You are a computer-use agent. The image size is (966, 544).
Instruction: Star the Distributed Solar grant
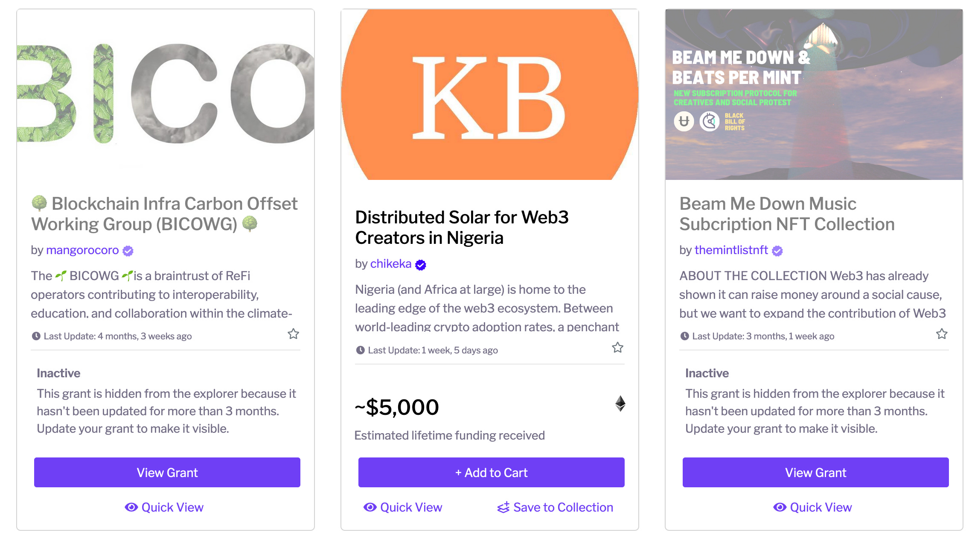click(617, 347)
